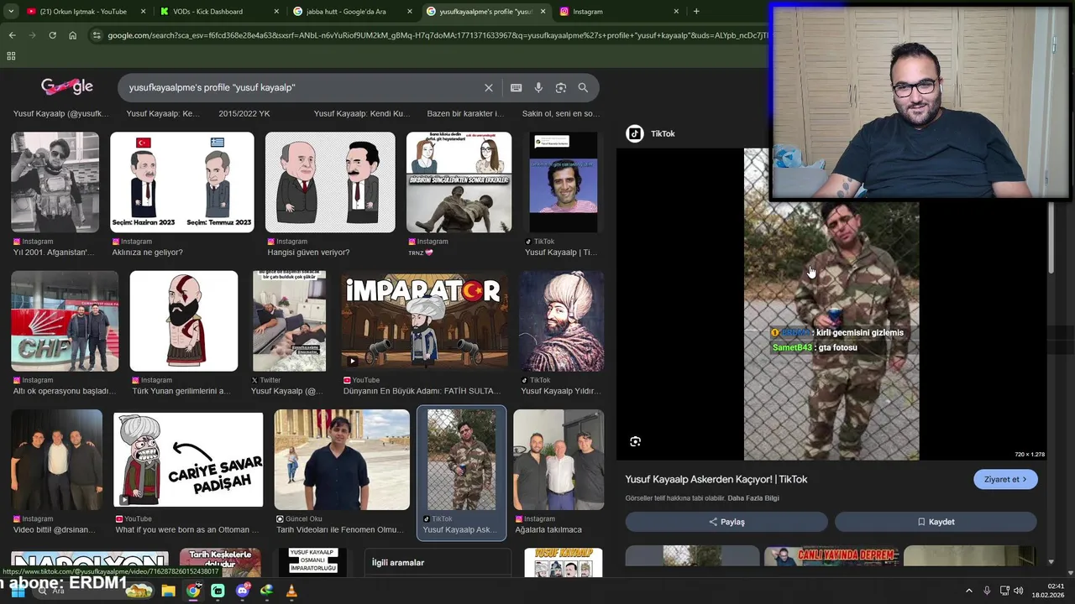Image resolution: width=1075 pixels, height=604 pixels.
Task: Open the browser home page
Action: coord(72,35)
